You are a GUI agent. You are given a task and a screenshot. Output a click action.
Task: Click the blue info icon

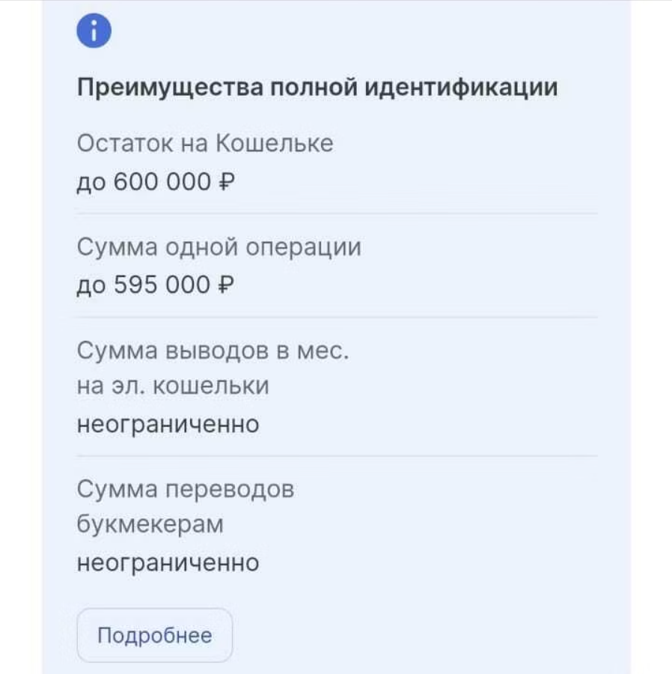click(x=94, y=31)
